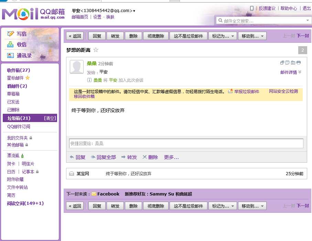
Task: Expand 邮件详情 details
Action: pos(291,72)
